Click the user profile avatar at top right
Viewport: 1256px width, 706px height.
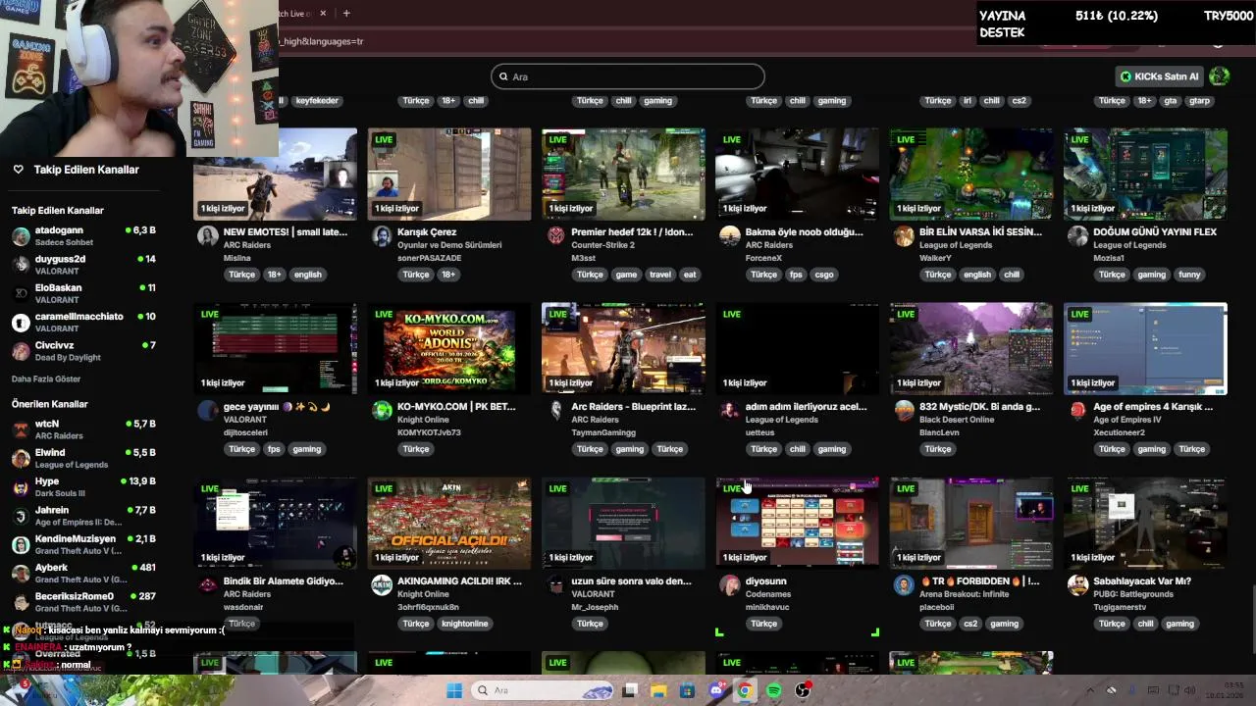1220,76
